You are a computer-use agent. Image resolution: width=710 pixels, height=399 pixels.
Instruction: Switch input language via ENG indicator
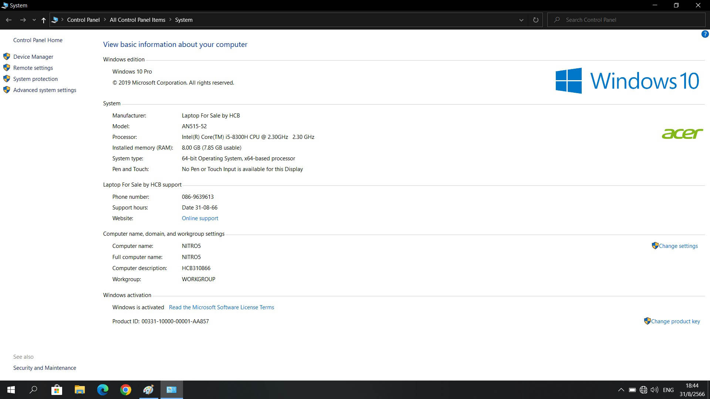[x=668, y=390]
